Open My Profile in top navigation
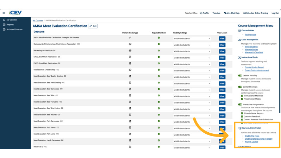281x158 pixels. (x=204, y=13)
